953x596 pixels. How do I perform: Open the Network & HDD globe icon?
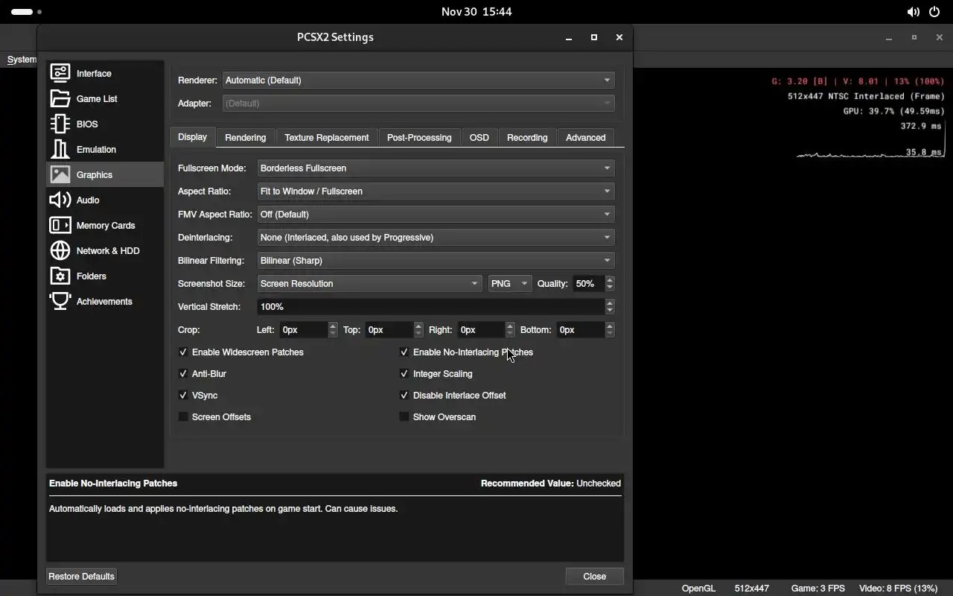60,250
